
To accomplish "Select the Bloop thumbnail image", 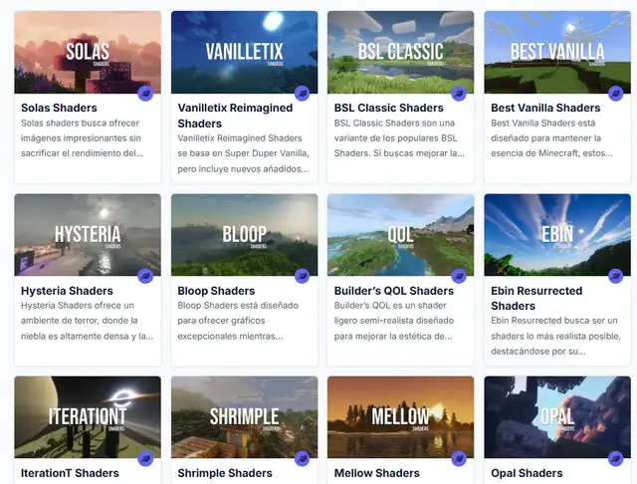I will [244, 235].
